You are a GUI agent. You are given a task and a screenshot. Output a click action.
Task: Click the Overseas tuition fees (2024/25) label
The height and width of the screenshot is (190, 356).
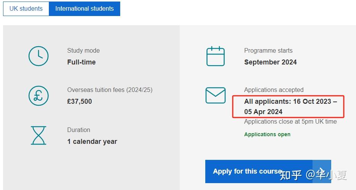110,90
